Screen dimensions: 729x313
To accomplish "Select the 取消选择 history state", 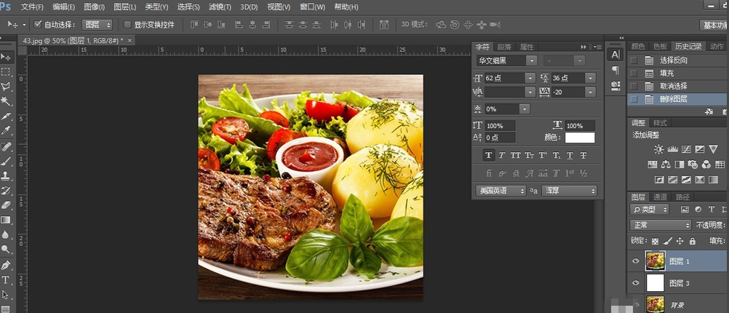I will pos(673,86).
